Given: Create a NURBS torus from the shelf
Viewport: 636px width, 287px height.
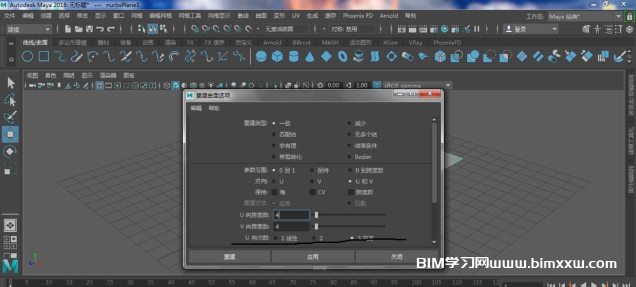Looking at the screenshot, I should point(343,57).
